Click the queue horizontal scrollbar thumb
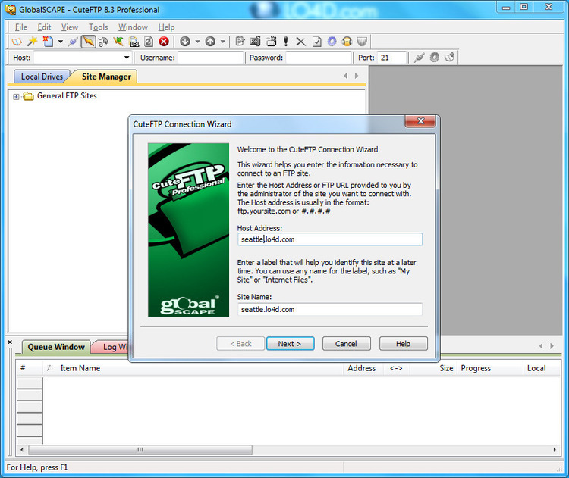Screen dimensions: 569x478 pos(140,450)
